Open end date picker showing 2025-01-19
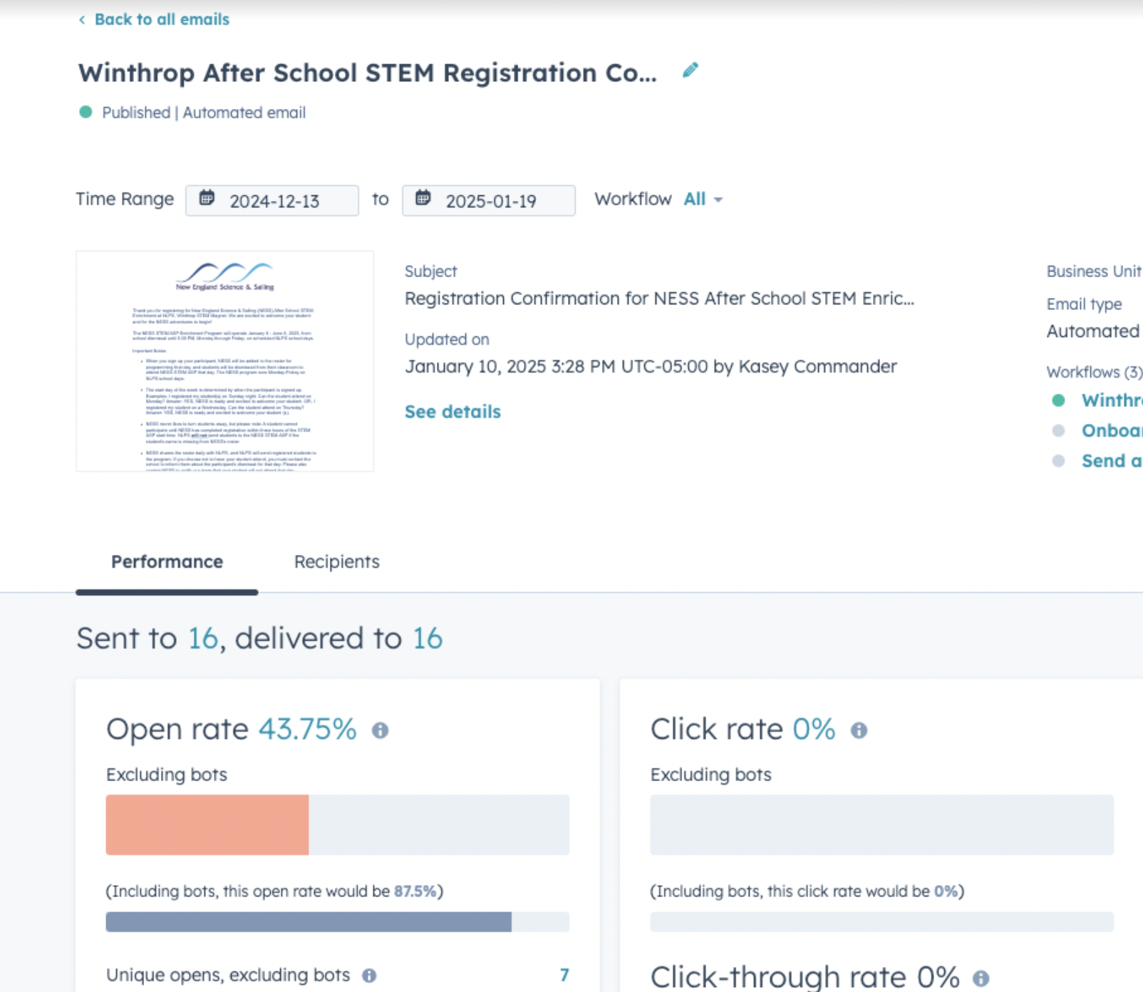Image resolution: width=1143 pixels, height=992 pixels. (490, 201)
